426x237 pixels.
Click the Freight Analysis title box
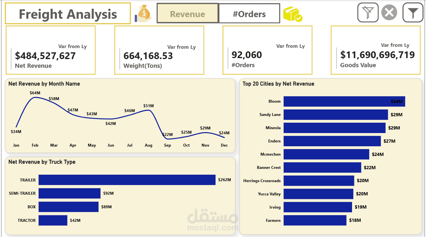[x=68, y=14]
